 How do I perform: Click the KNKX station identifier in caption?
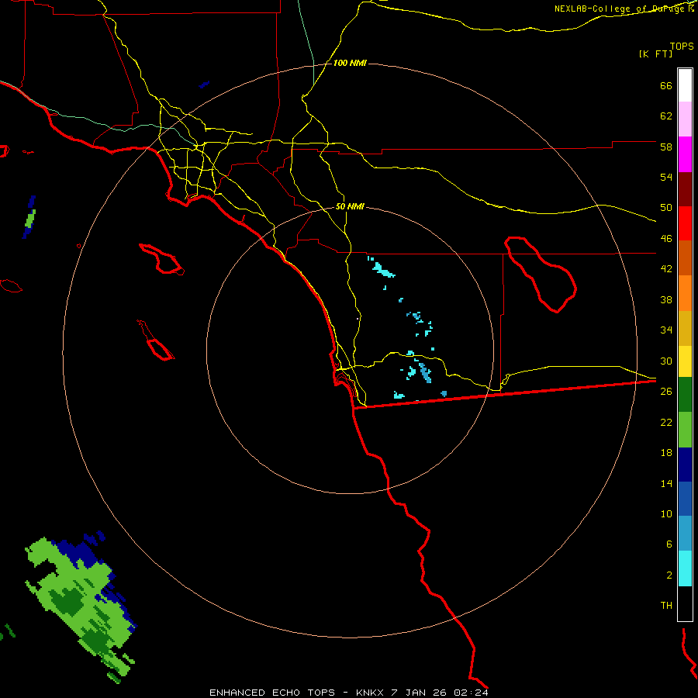click(x=371, y=693)
